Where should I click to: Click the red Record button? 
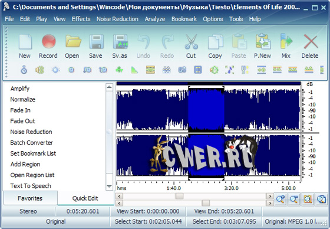[x=48, y=47]
